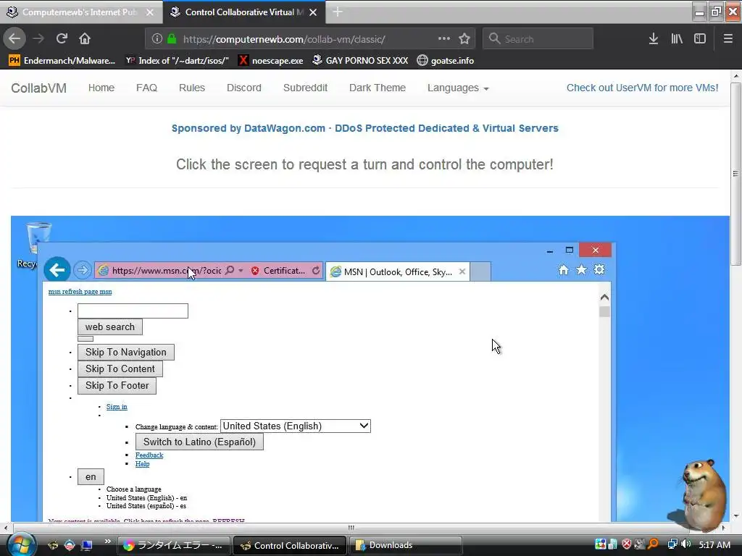Open the Discord nav link
Viewport: 742px width, 556px height.
coord(243,88)
